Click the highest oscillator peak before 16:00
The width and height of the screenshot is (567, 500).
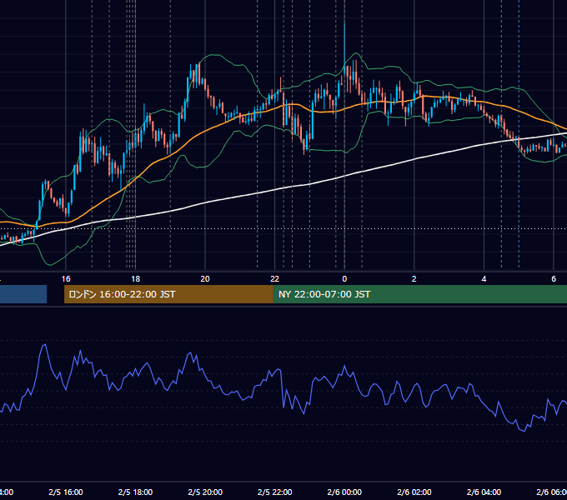click(45, 345)
